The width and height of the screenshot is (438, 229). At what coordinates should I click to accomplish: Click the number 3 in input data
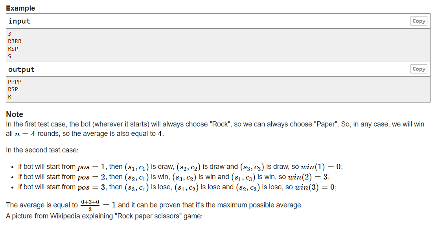click(x=9, y=34)
